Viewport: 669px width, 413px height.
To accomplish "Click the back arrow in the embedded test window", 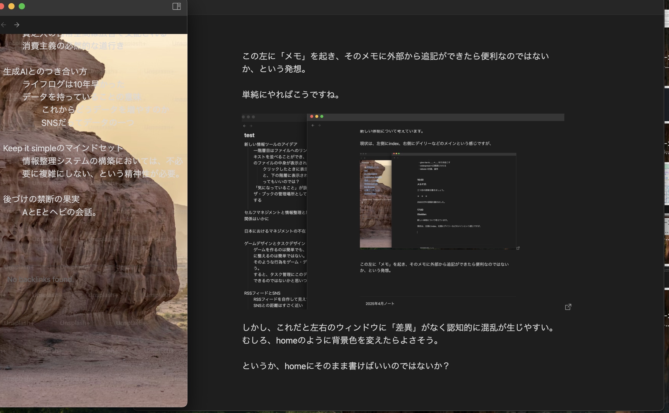I will (x=244, y=126).
